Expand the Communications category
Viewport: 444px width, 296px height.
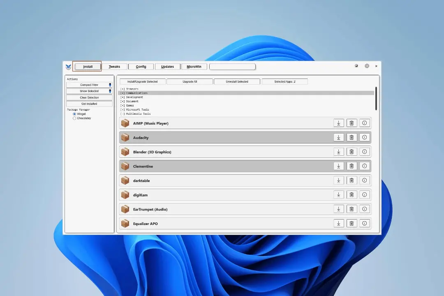pos(134,93)
